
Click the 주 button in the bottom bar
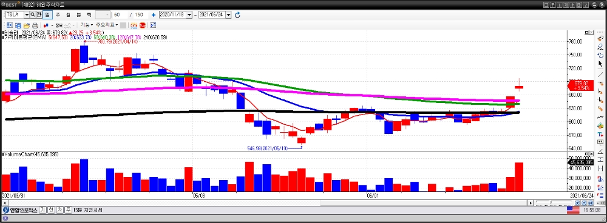tap(68, 210)
